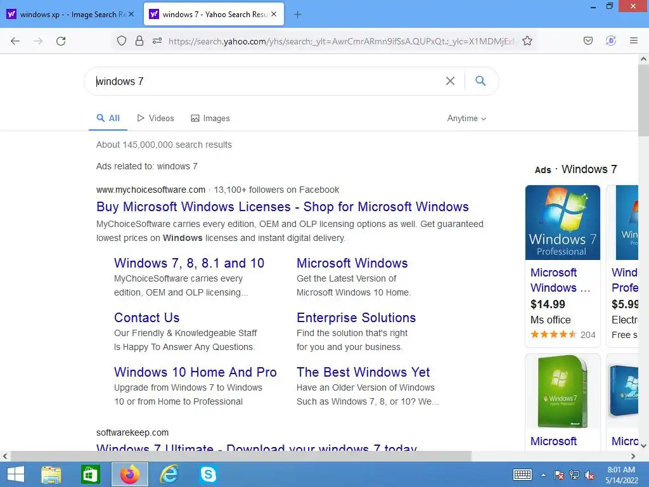Click the vertical scrollbar thumb
The height and width of the screenshot is (487, 649).
coord(643,100)
